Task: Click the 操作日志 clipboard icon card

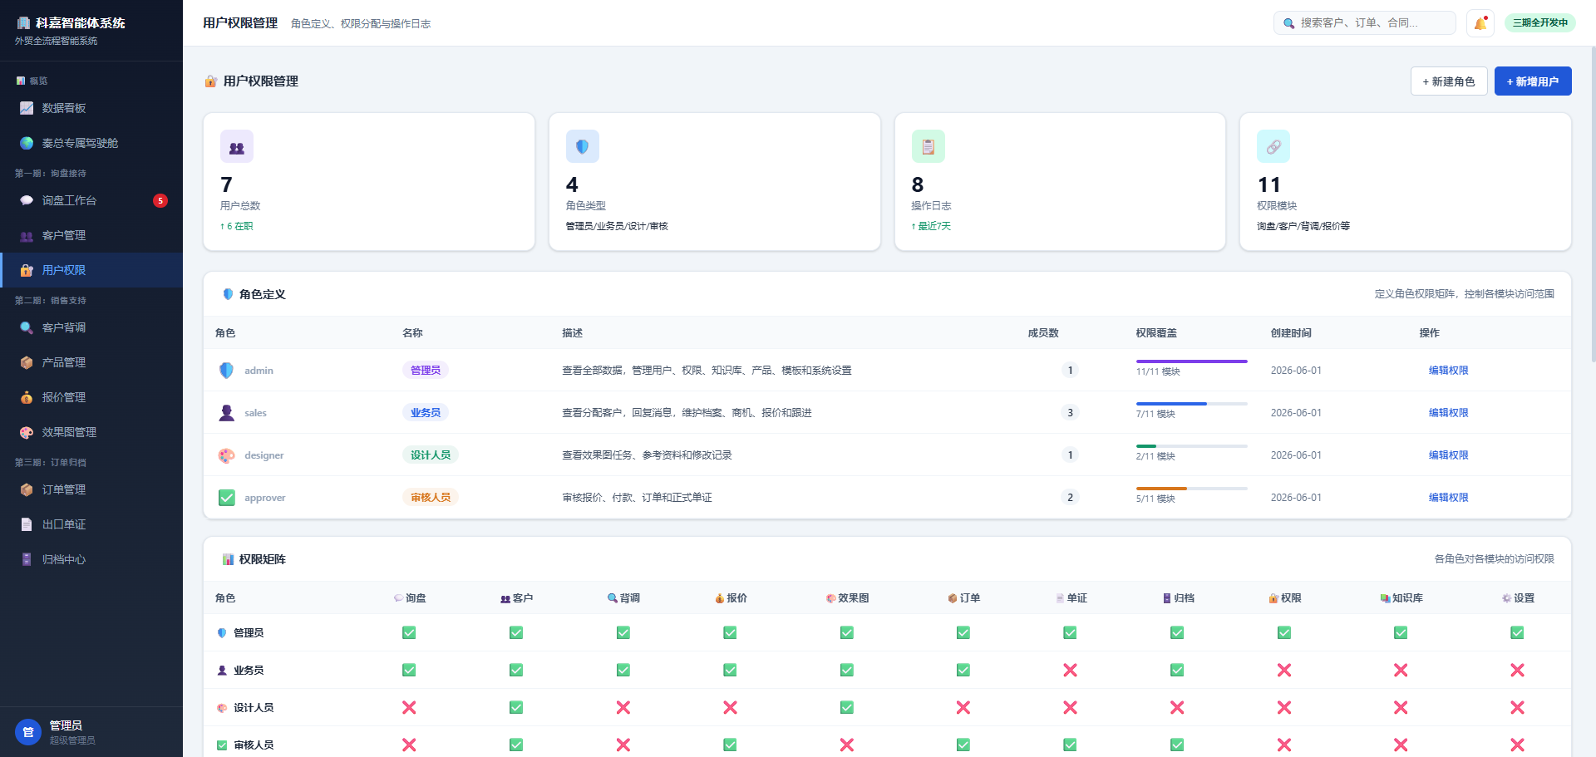Action: 929,146
